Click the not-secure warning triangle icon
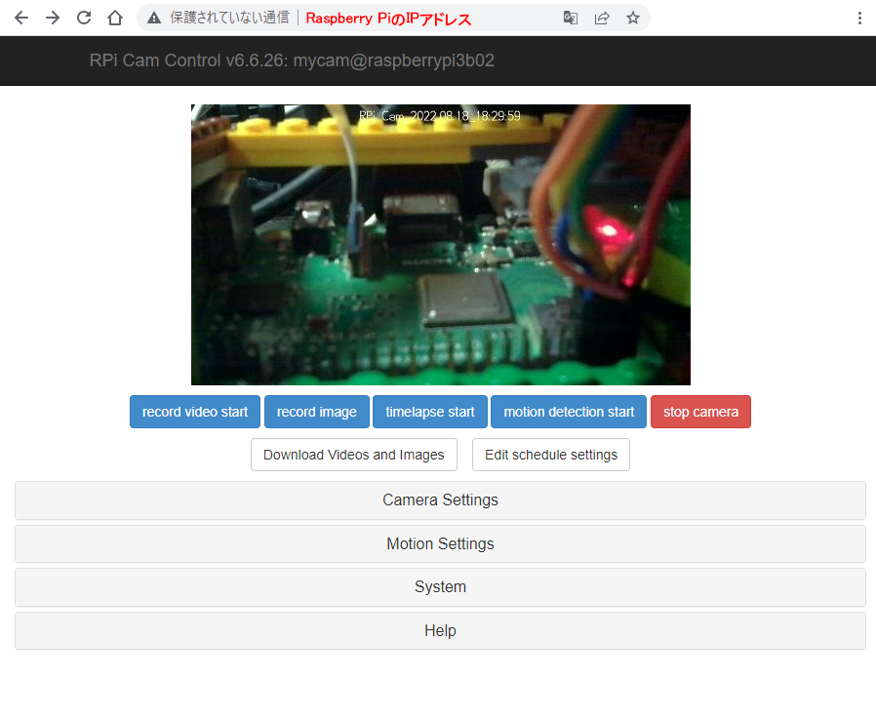The height and width of the screenshot is (719, 876). (x=155, y=18)
